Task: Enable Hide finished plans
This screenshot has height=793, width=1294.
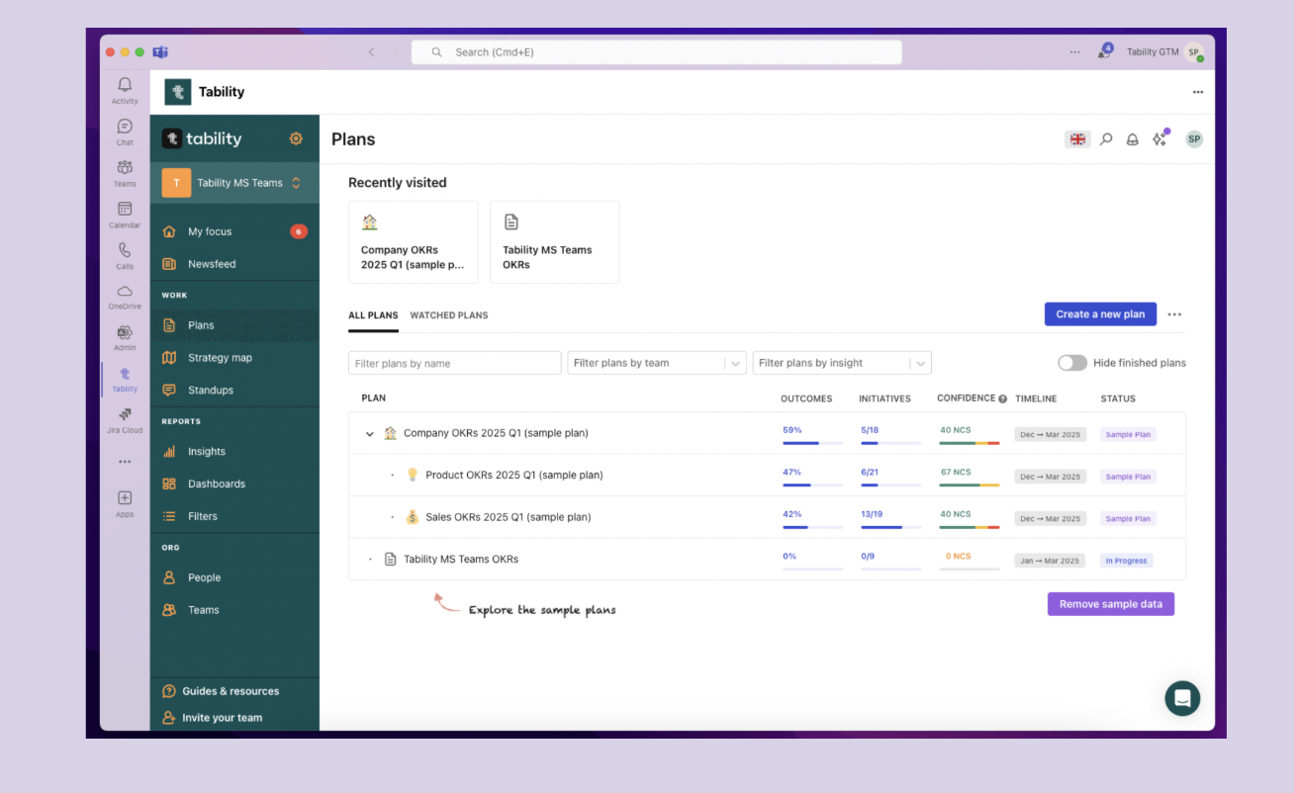Action: (1071, 363)
